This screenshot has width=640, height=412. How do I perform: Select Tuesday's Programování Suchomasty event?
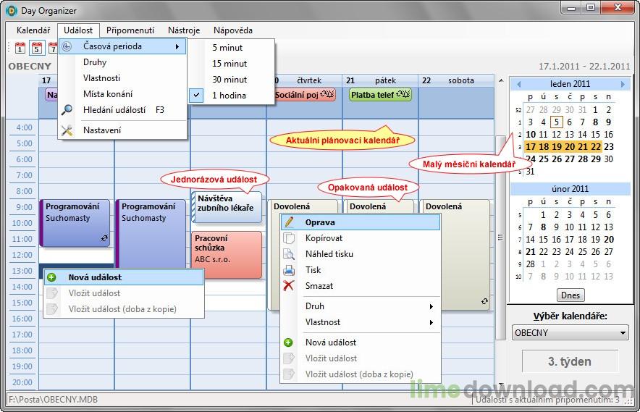point(151,234)
